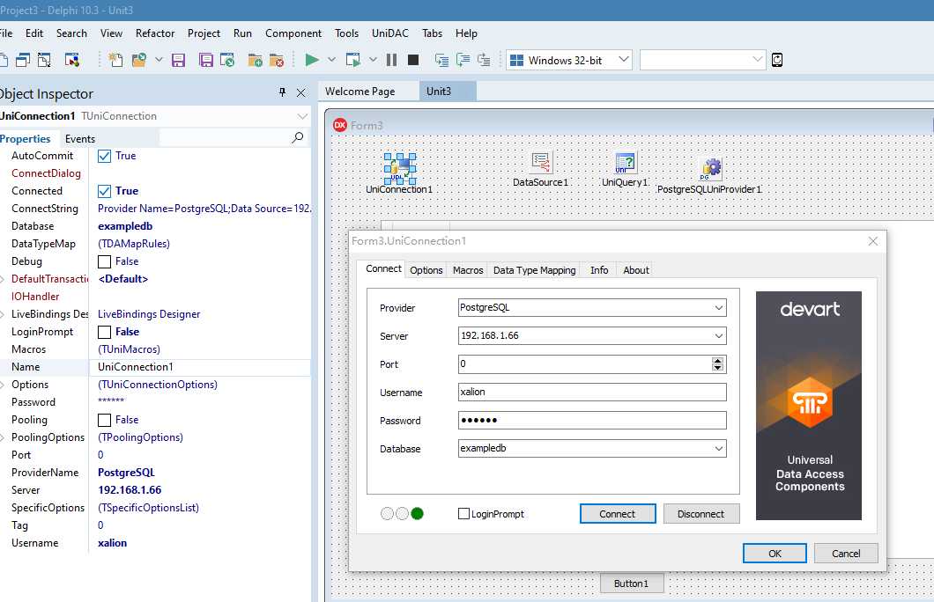Select the UniConnection1 component on the form
The image size is (934, 602).
[x=400, y=168]
